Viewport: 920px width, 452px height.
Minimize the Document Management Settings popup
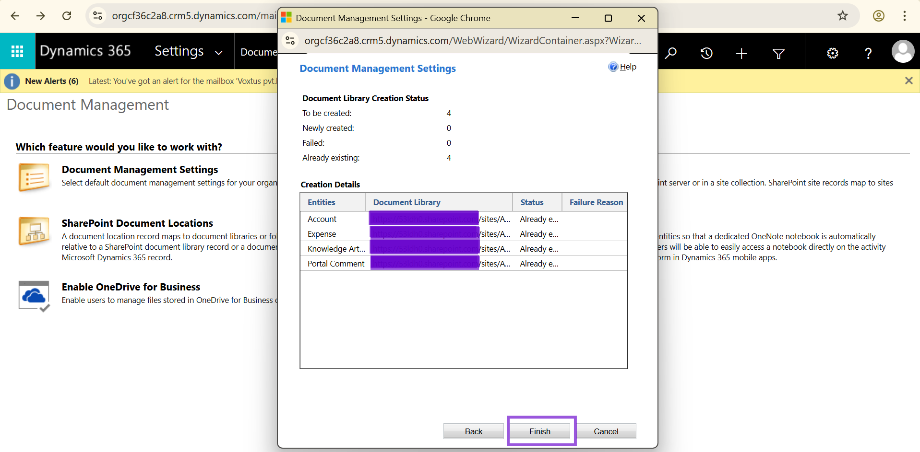[x=575, y=18]
